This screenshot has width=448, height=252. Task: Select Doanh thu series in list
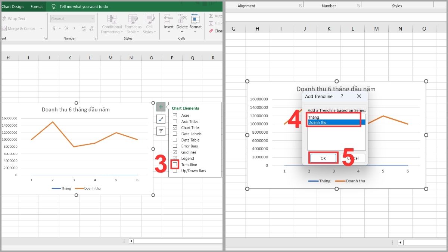click(336, 122)
